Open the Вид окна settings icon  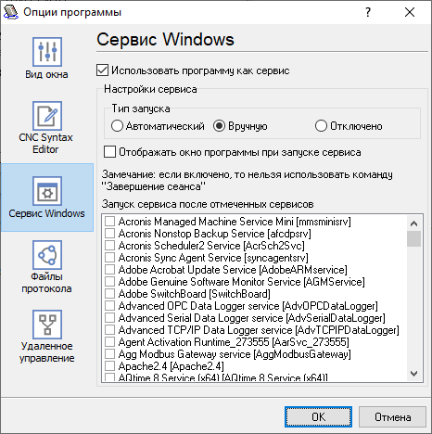click(47, 52)
